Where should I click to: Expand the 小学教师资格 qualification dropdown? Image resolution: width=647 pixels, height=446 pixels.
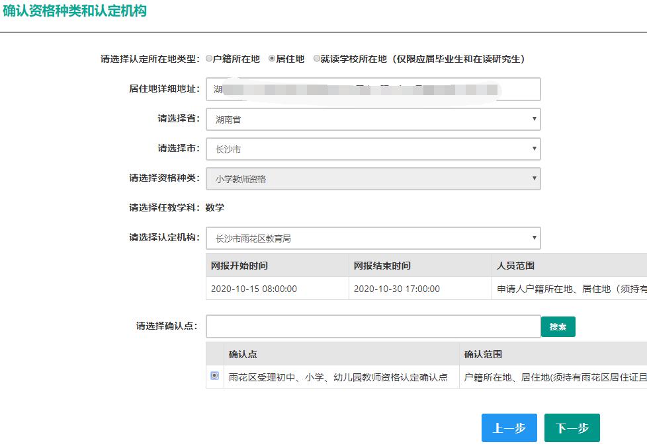[374, 178]
